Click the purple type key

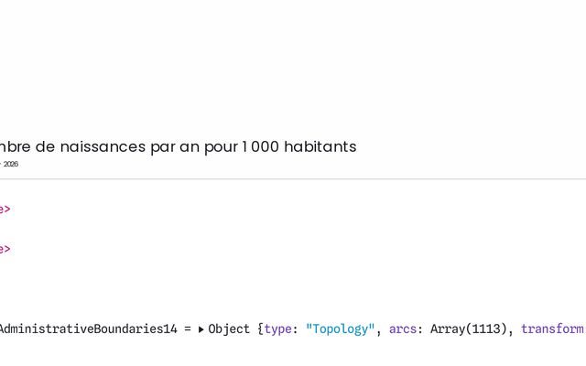click(277, 329)
